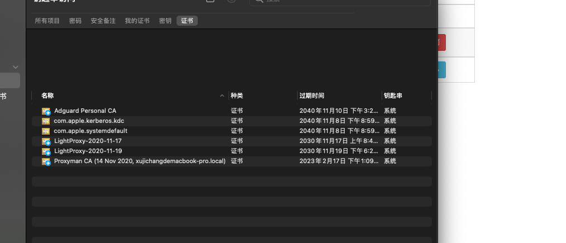Sort by the 钥匙串 column header
The height and width of the screenshot is (243, 566).
[393, 96]
